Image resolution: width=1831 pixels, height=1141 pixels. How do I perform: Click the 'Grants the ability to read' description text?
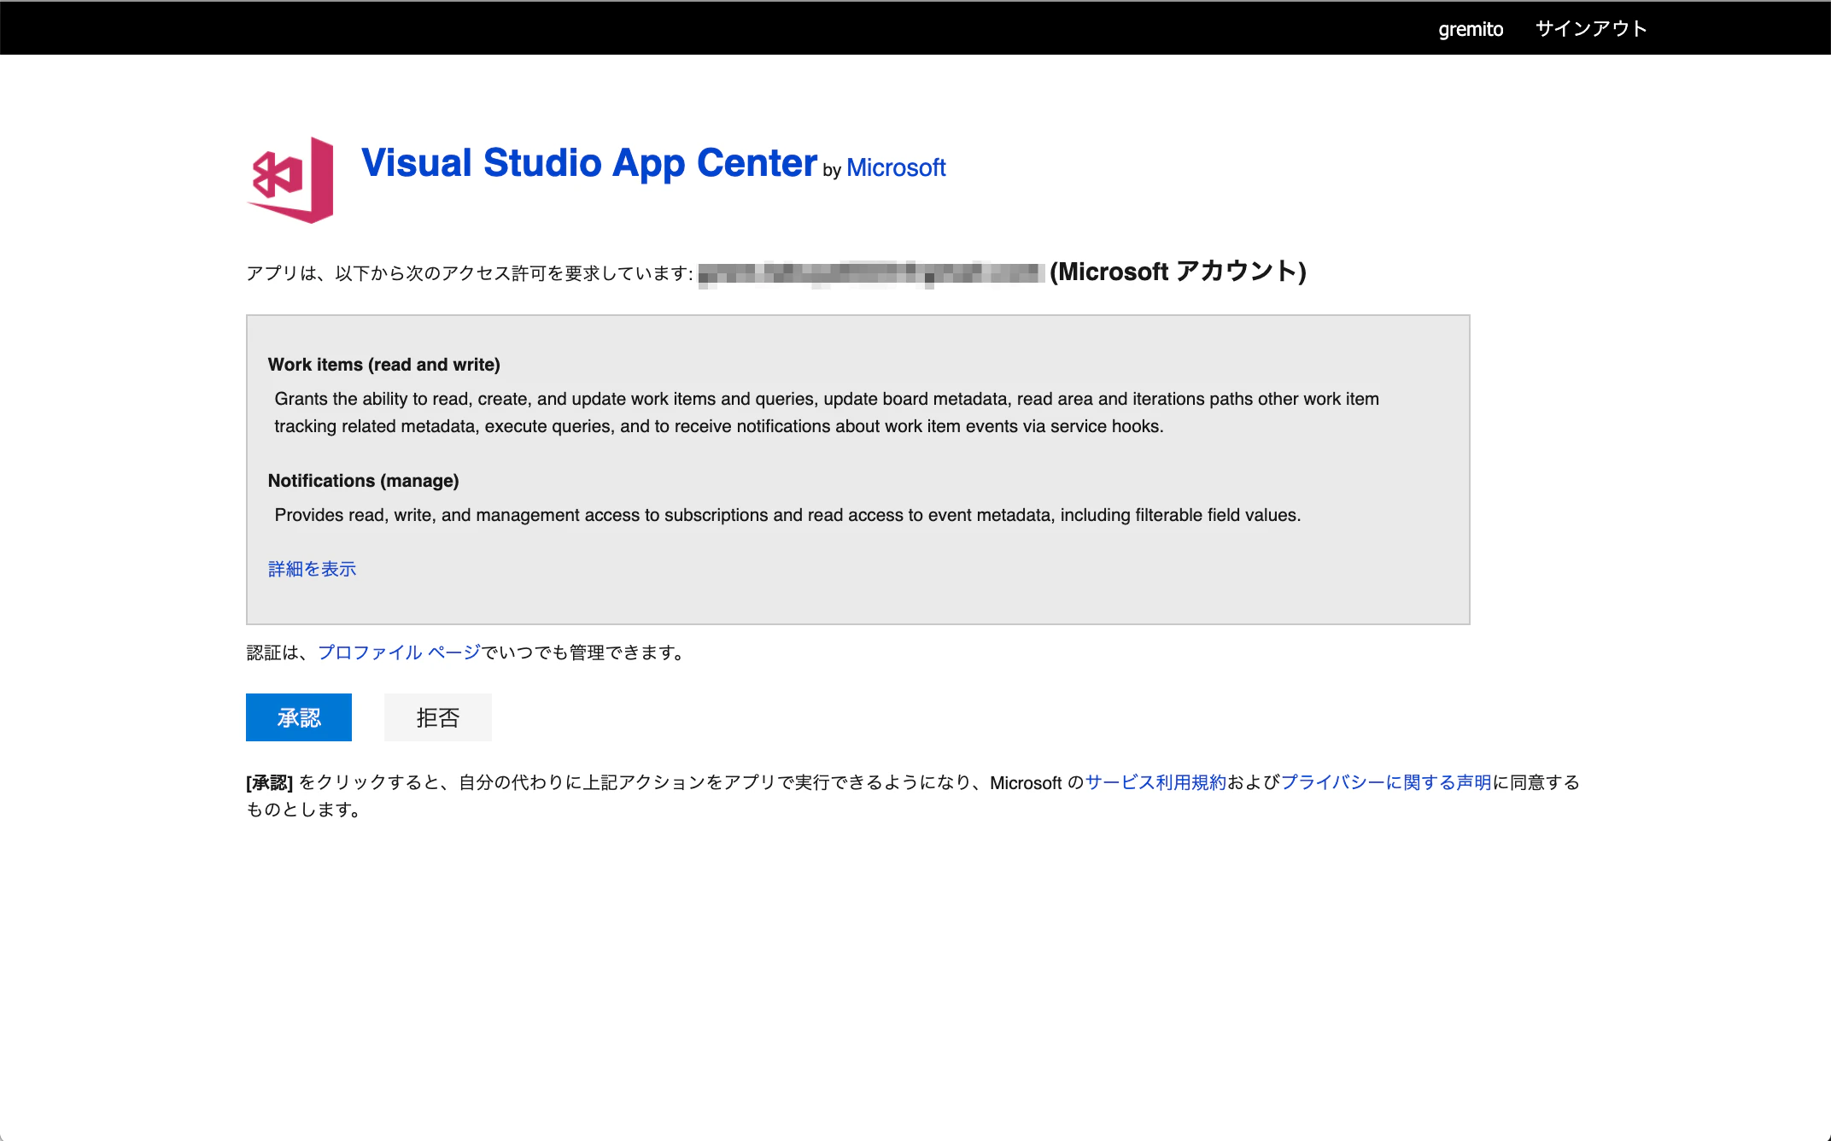pos(827,413)
